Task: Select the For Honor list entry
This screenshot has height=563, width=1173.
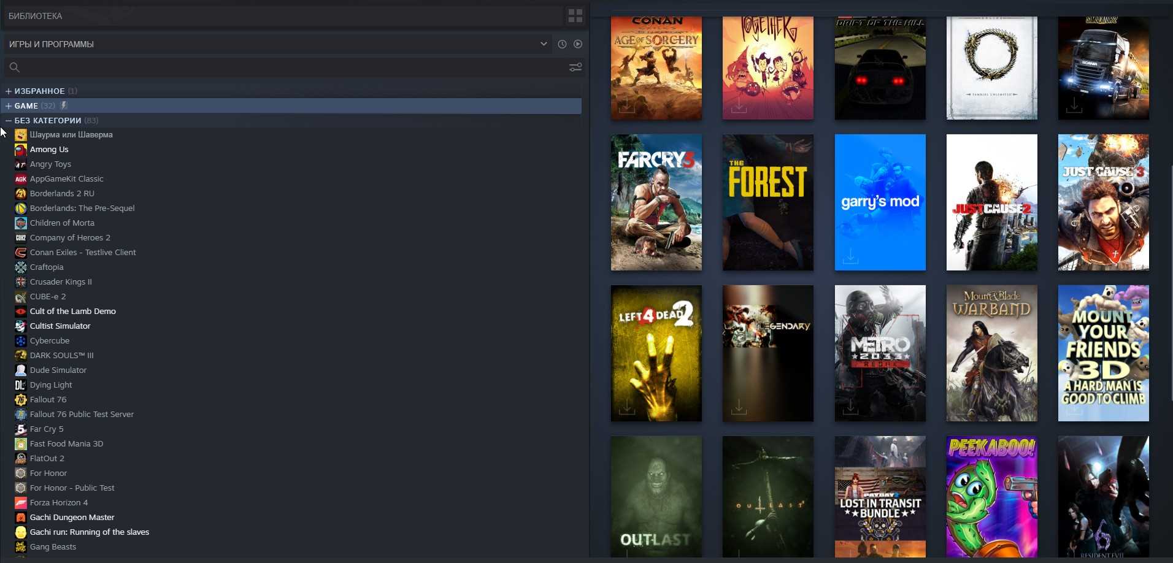Action: (x=48, y=473)
